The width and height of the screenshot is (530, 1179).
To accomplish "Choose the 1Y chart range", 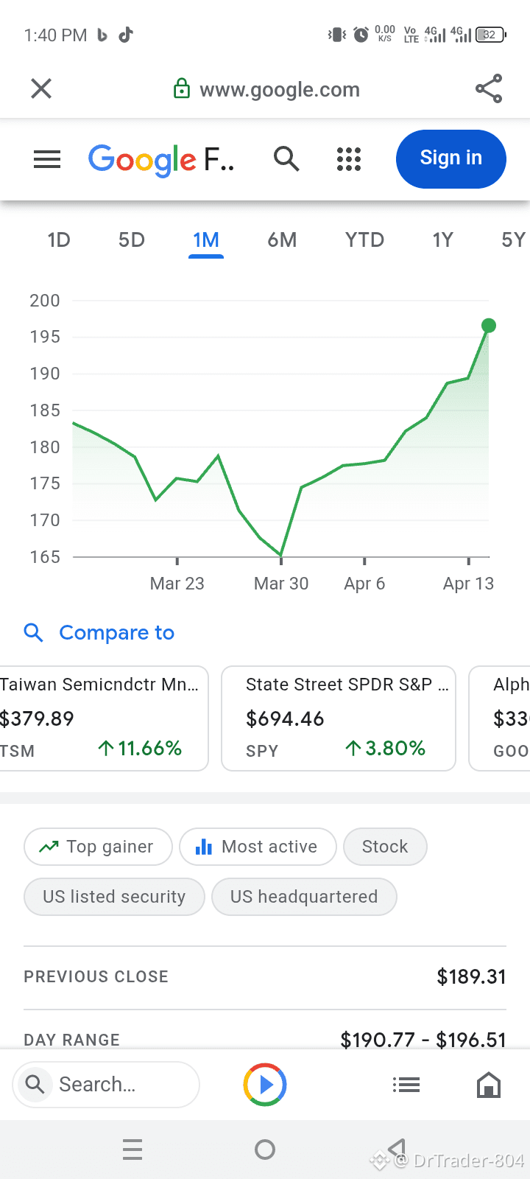I will [x=442, y=240].
